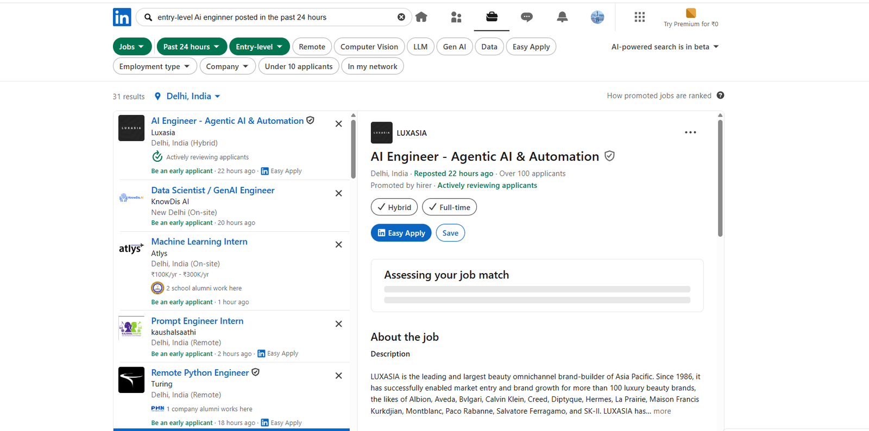The height and width of the screenshot is (431, 869).
Task: Expand the Past 24 hours dropdown
Action: coord(191,47)
